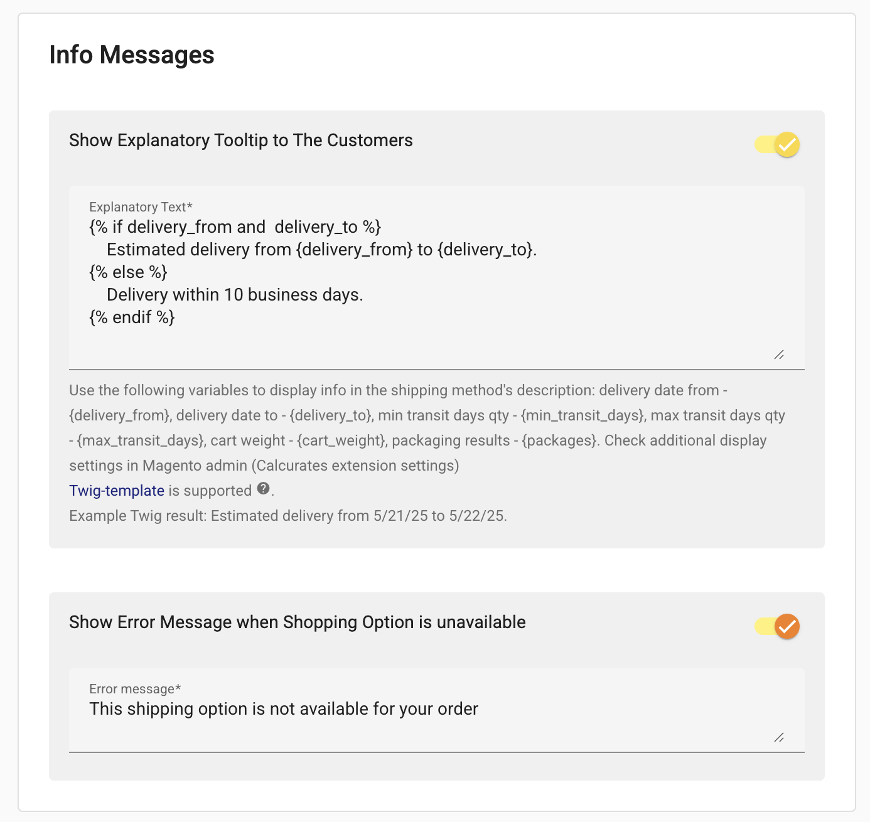Turn off Show Error Message toggle

coord(777,626)
